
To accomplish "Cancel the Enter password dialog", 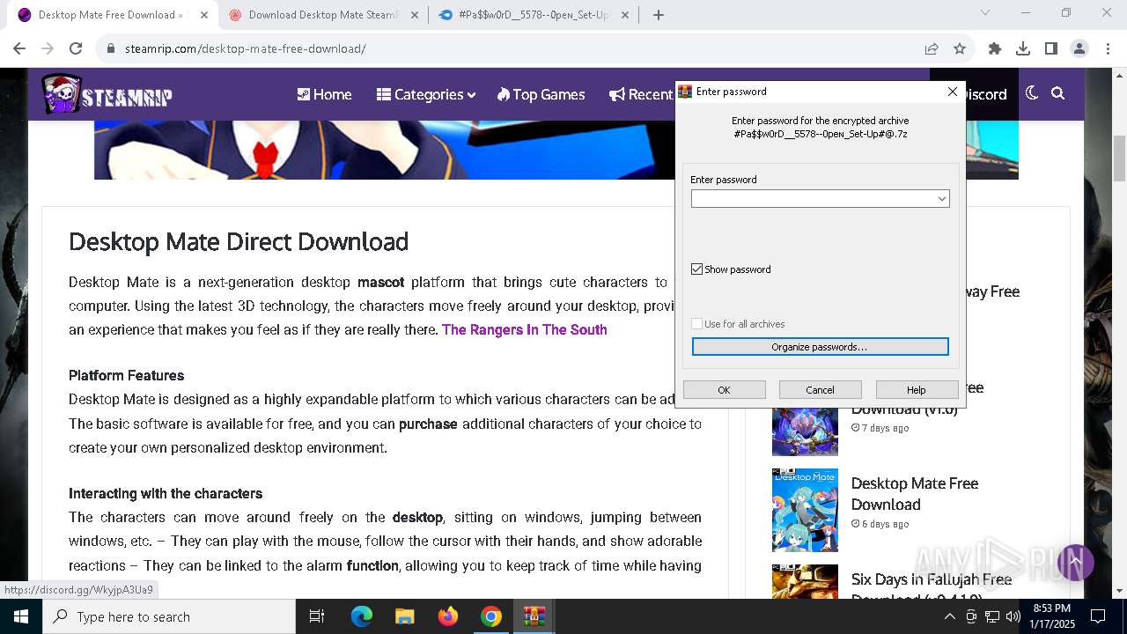I will click(820, 390).
